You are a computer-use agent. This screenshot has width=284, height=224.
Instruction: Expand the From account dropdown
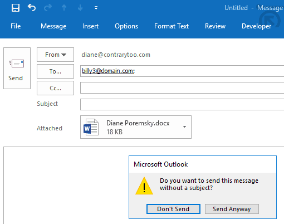click(x=55, y=55)
